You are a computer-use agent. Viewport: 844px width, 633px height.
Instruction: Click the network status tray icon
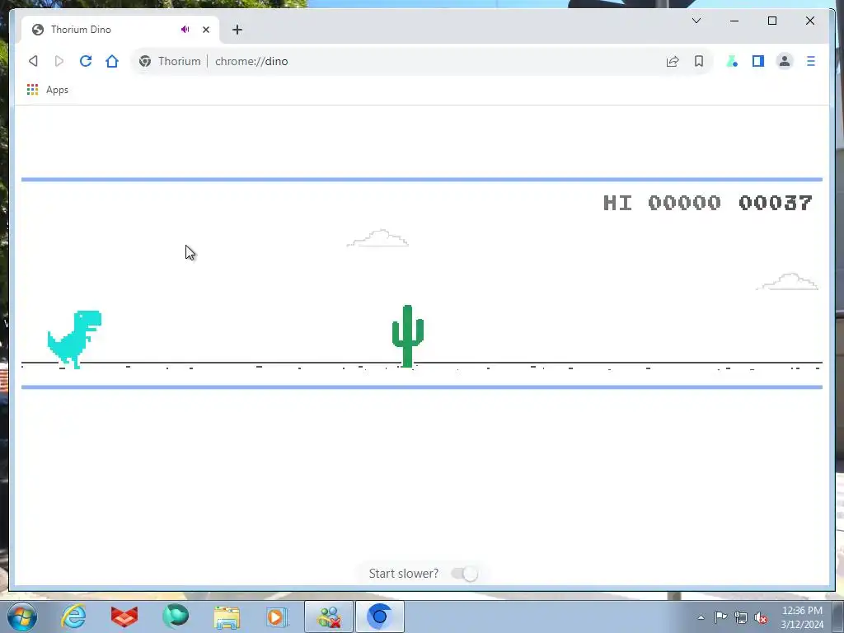coord(741,617)
